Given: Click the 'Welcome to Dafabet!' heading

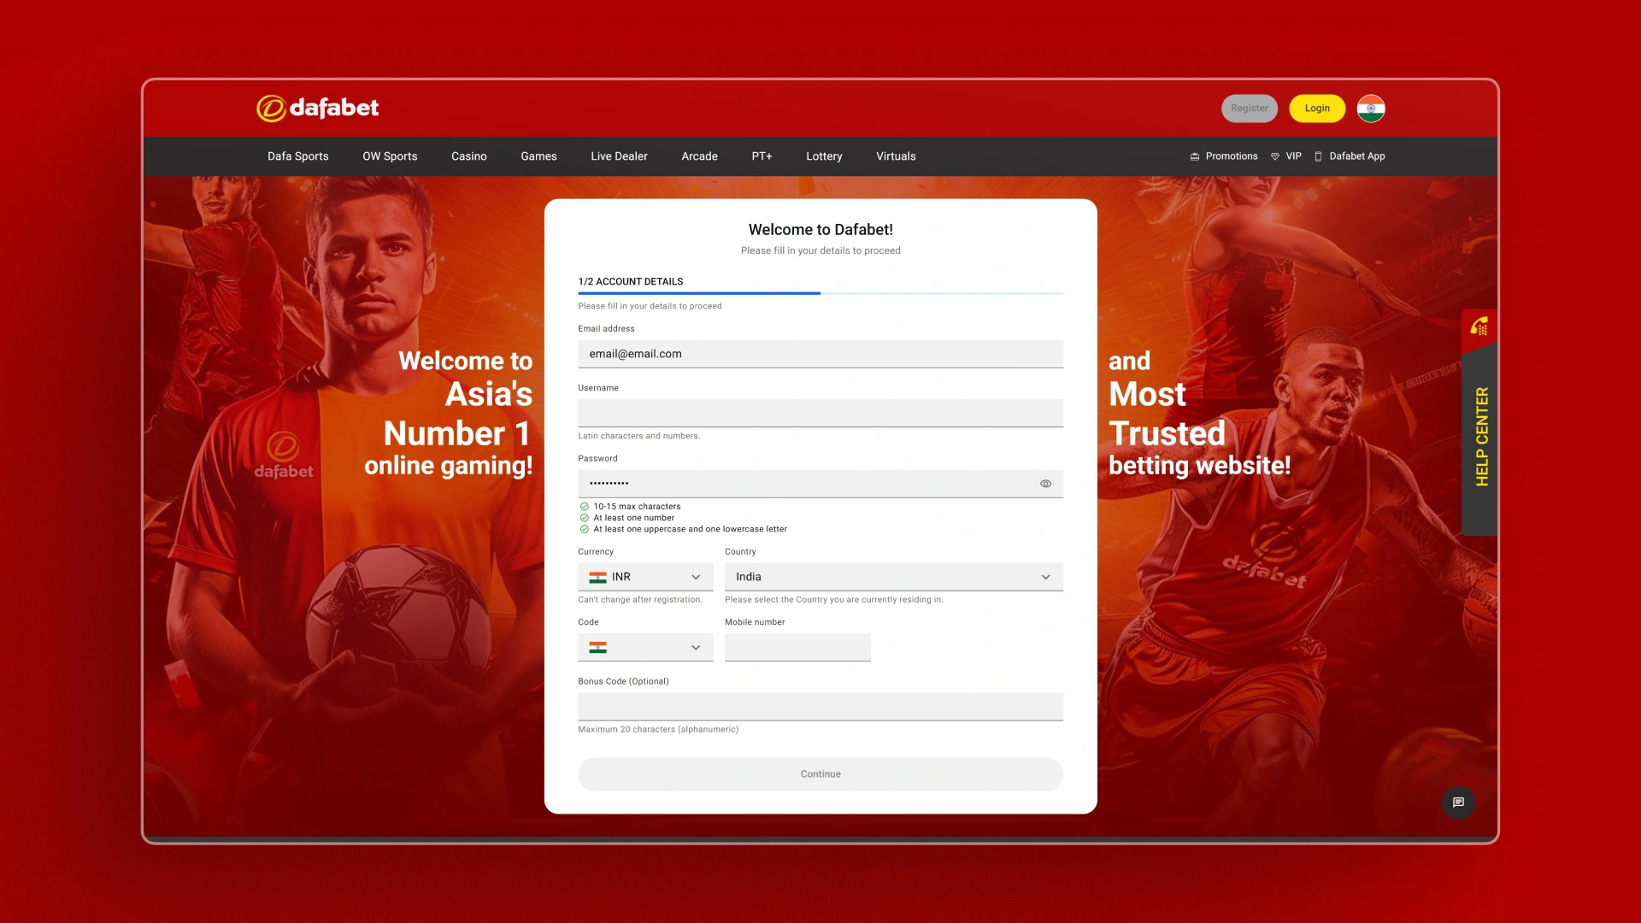Looking at the screenshot, I should tap(820, 230).
